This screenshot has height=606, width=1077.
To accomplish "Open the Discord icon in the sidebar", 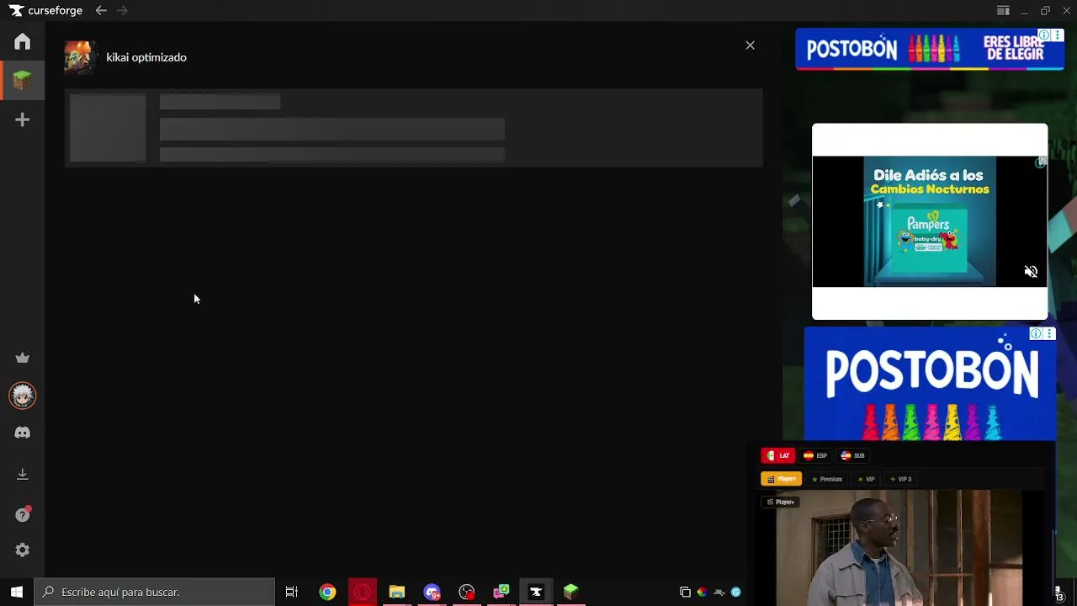I will coord(23,433).
